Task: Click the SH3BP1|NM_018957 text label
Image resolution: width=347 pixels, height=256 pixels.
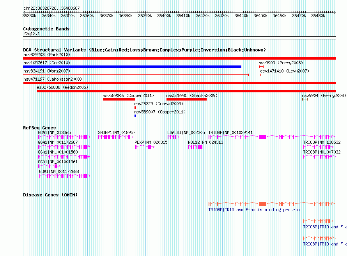Action: point(117,132)
